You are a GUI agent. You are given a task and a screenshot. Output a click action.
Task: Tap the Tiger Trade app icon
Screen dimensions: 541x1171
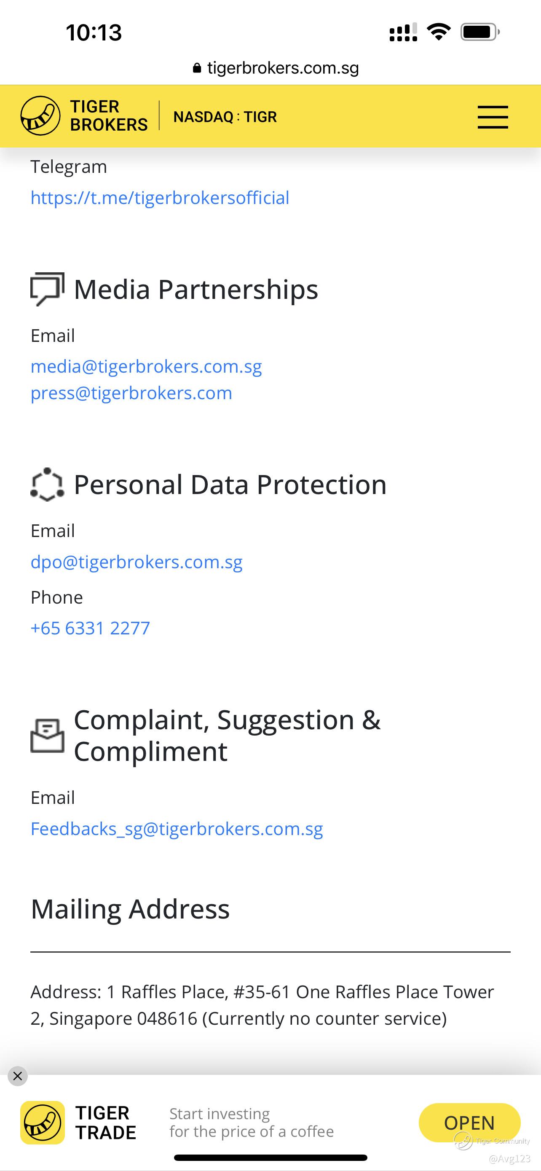(x=42, y=1123)
